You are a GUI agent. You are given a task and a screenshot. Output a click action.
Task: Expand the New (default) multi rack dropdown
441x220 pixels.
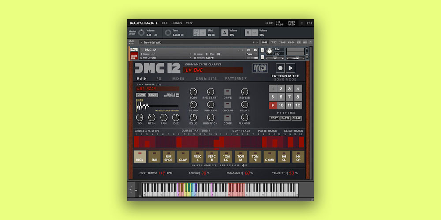click(141, 42)
